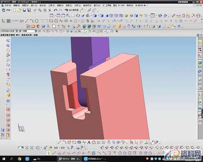The height and width of the screenshot is (162, 203).
Task: Switch to the Word docx taskbar button
Action: (x=95, y=159)
